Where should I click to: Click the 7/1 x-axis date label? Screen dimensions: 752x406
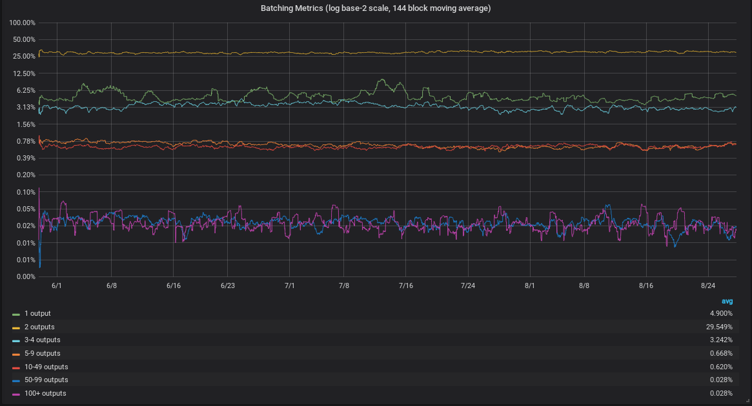pyautogui.click(x=290, y=285)
